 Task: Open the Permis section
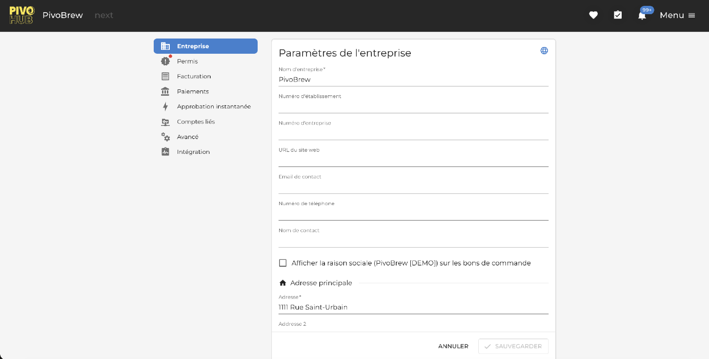(x=205, y=61)
